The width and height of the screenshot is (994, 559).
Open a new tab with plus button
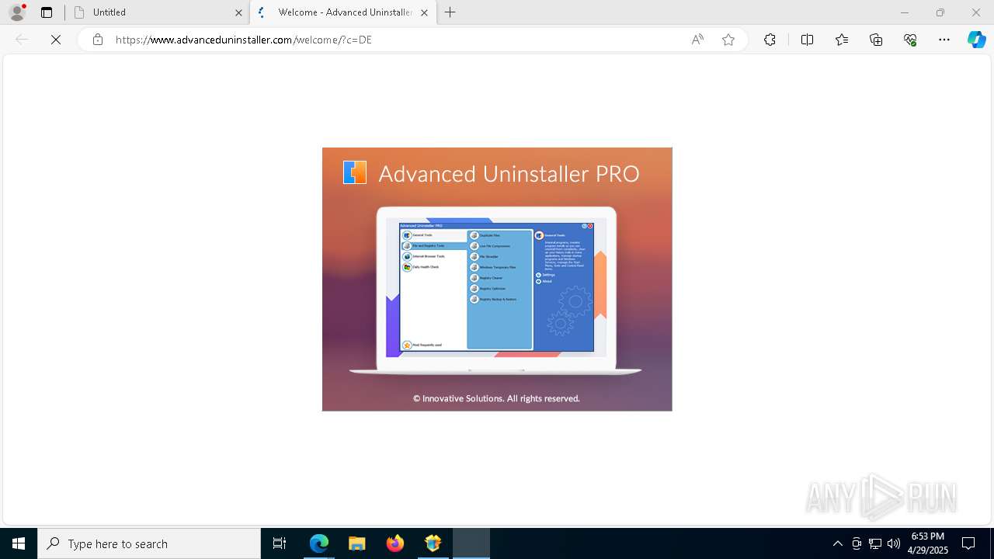(450, 12)
